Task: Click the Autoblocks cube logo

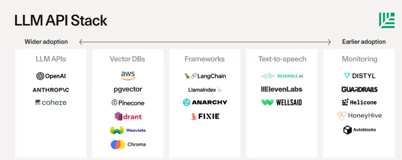Action: tap(348, 130)
